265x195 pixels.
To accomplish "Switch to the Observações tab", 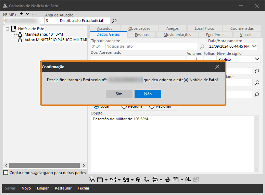I will click(139, 28).
